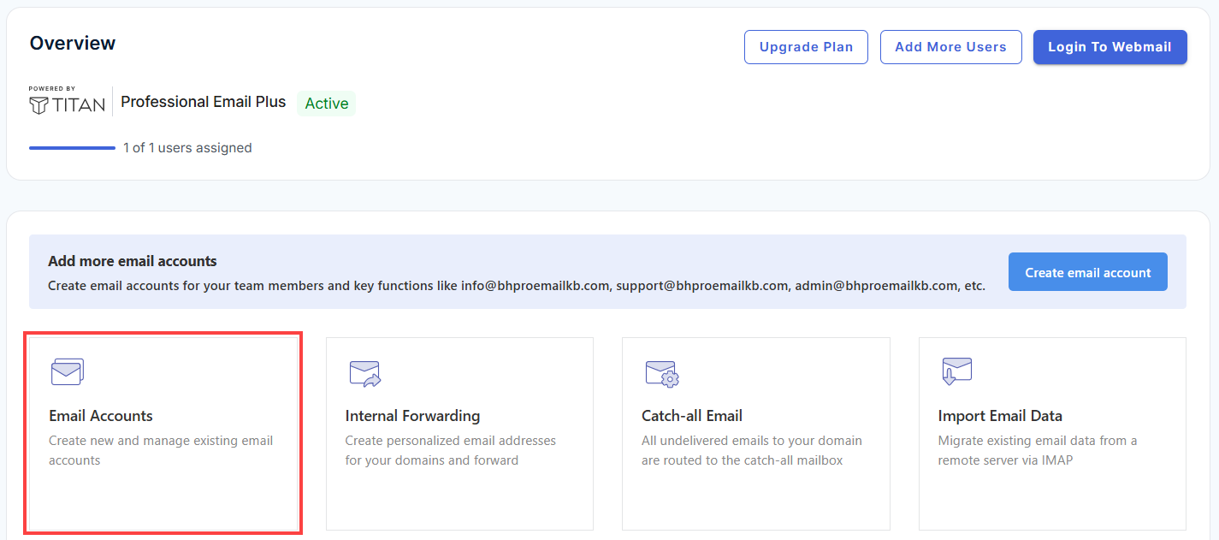Screen dimensions: 1219x540
Task: Click 'Migrate existing email data' description
Action: tap(1038, 450)
